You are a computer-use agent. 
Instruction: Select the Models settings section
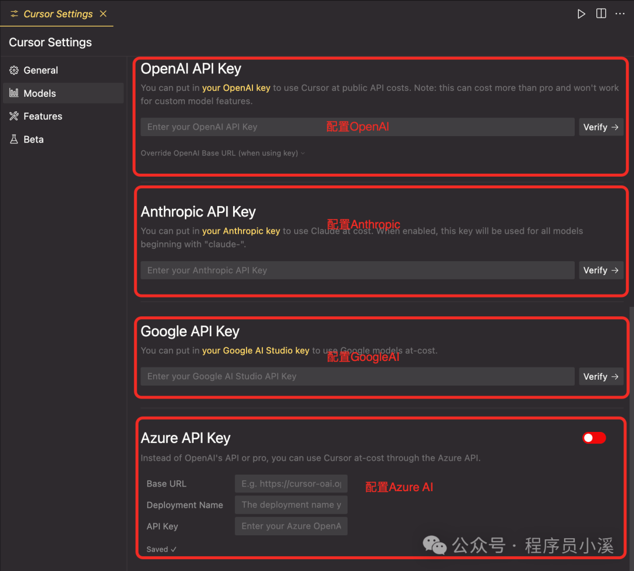point(63,93)
